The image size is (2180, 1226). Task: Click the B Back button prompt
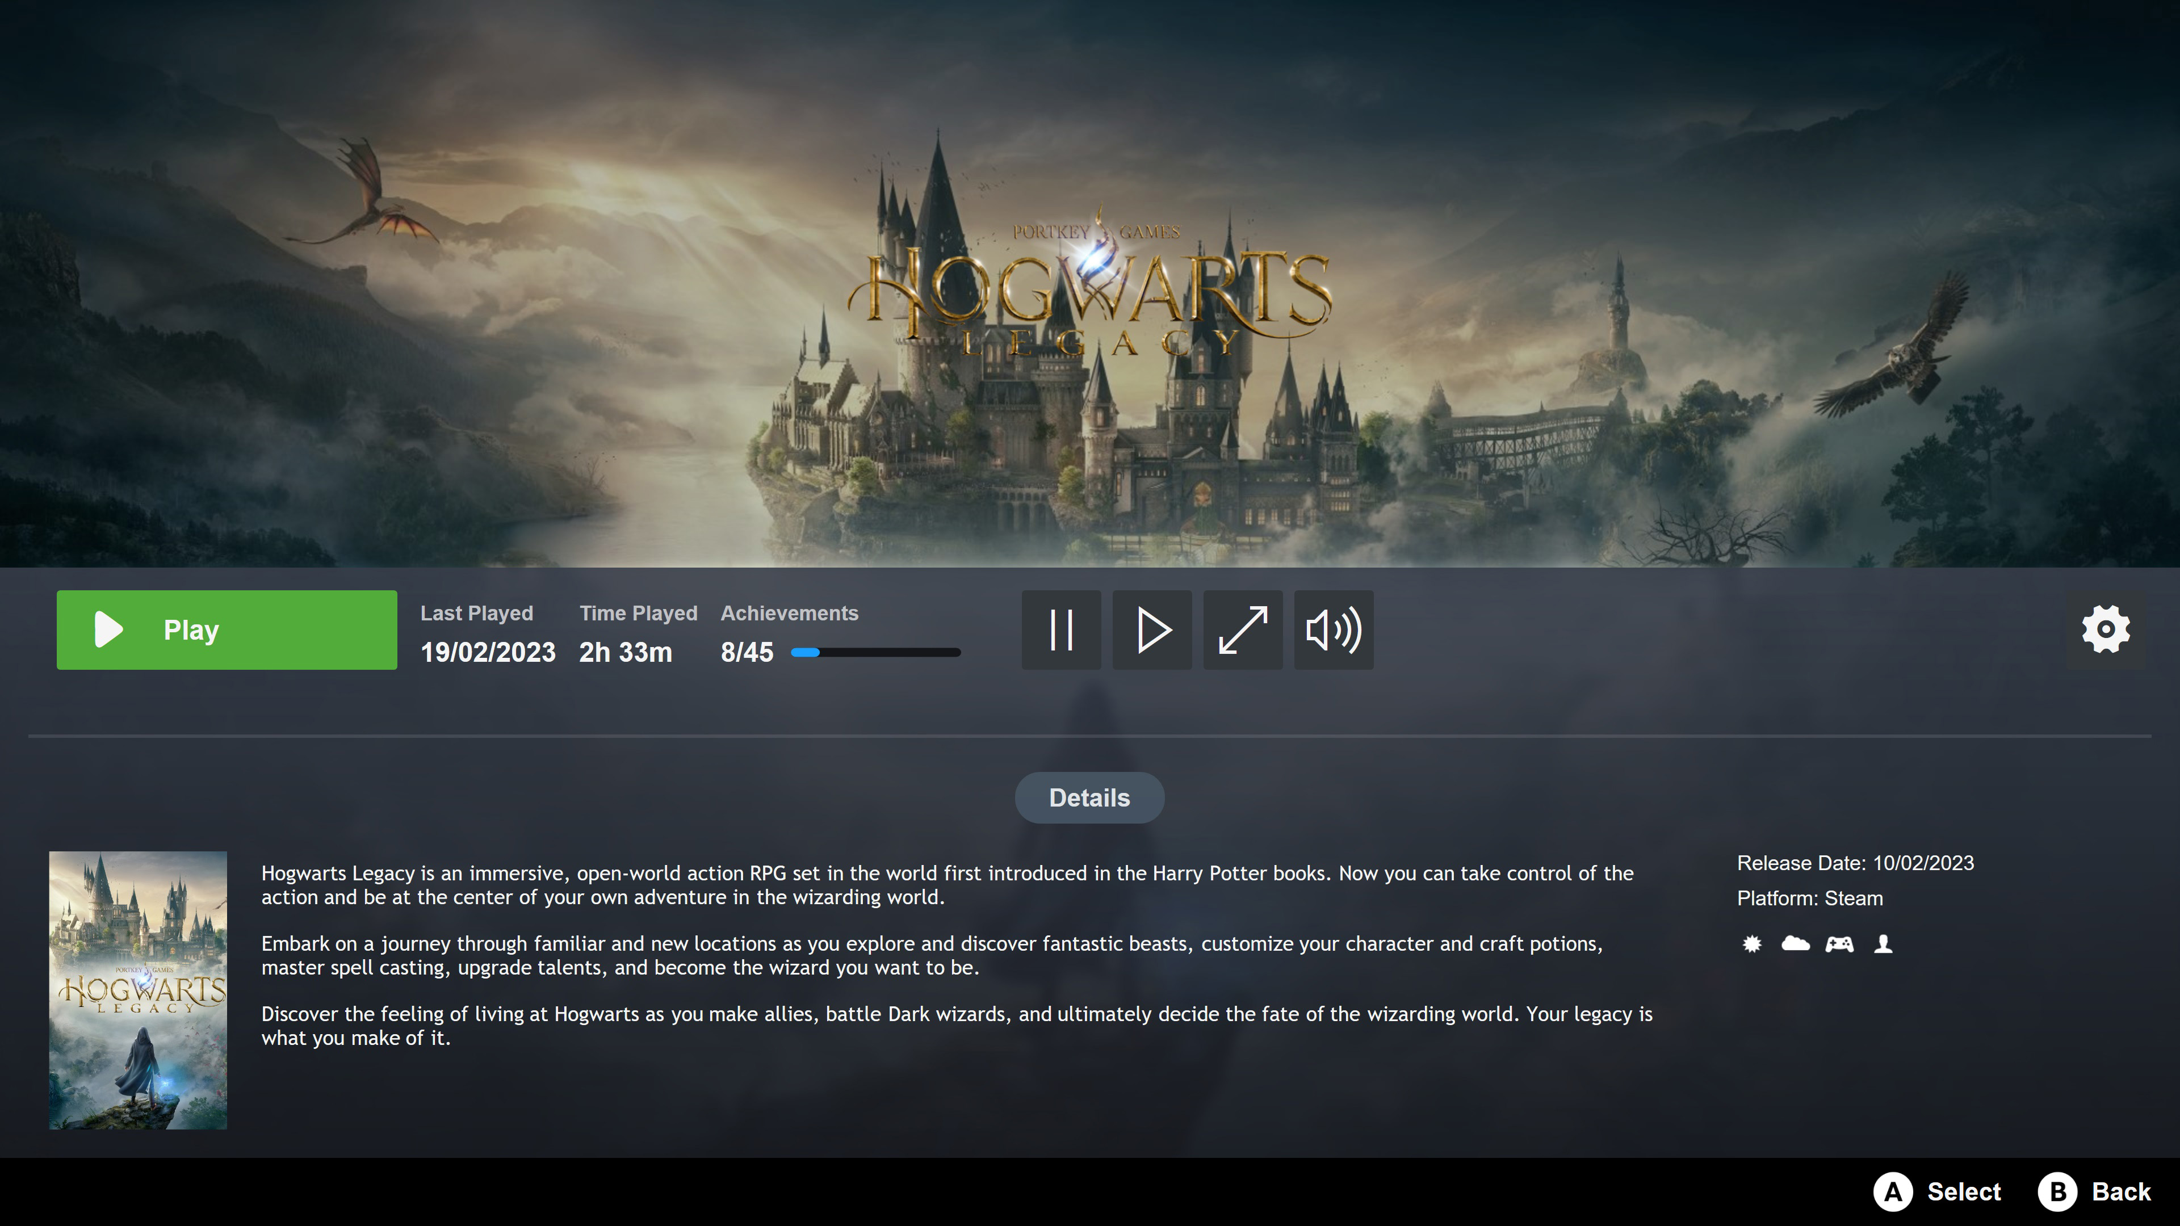tap(2094, 1191)
